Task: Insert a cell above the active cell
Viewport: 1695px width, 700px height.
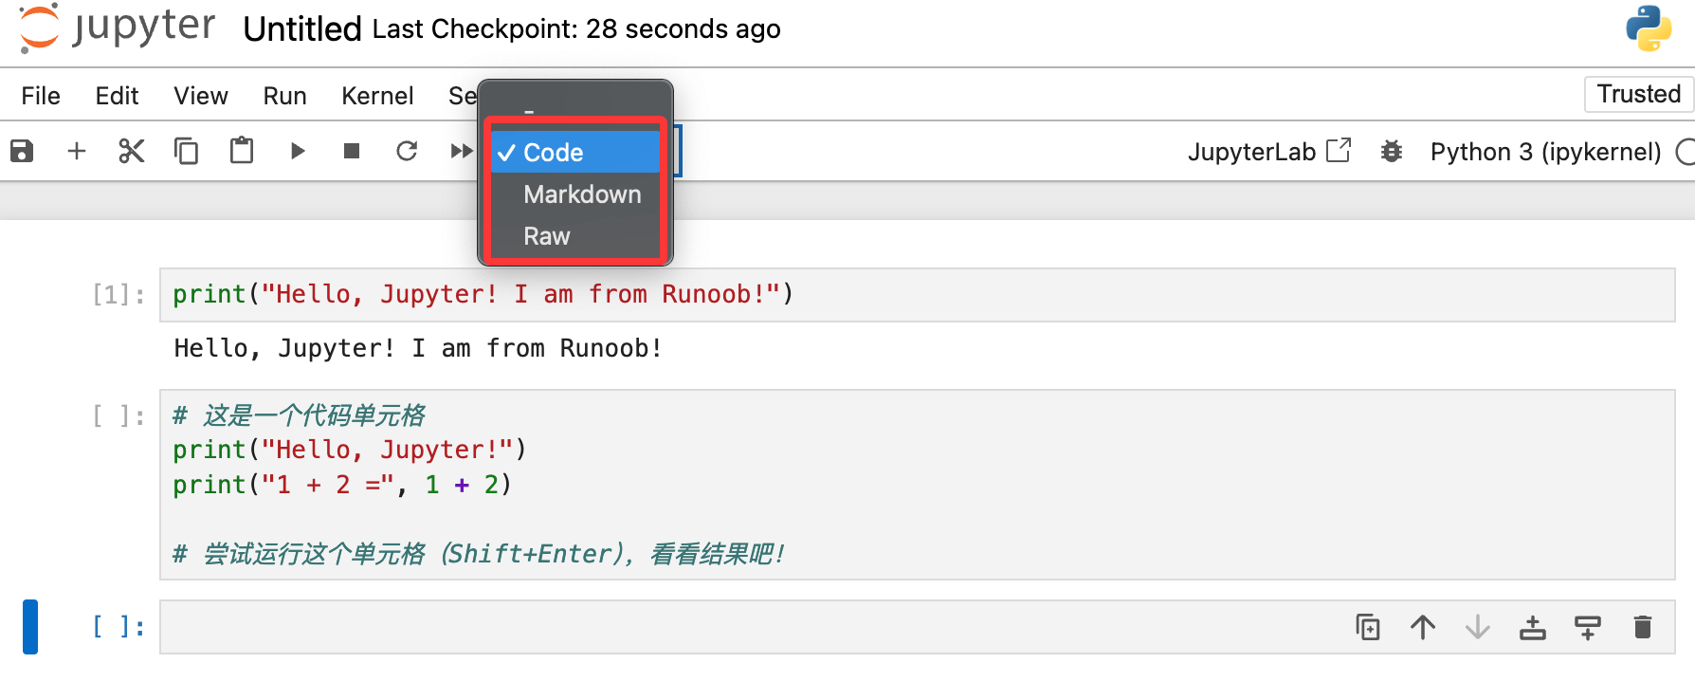Action: [x=1533, y=627]
